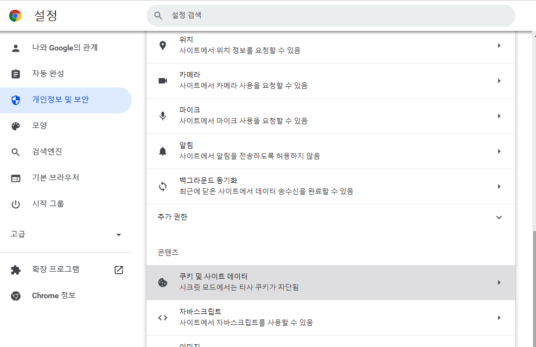Click the notification bell icon for 알림
Screen dimensions: 536x347
coord(163,151)
